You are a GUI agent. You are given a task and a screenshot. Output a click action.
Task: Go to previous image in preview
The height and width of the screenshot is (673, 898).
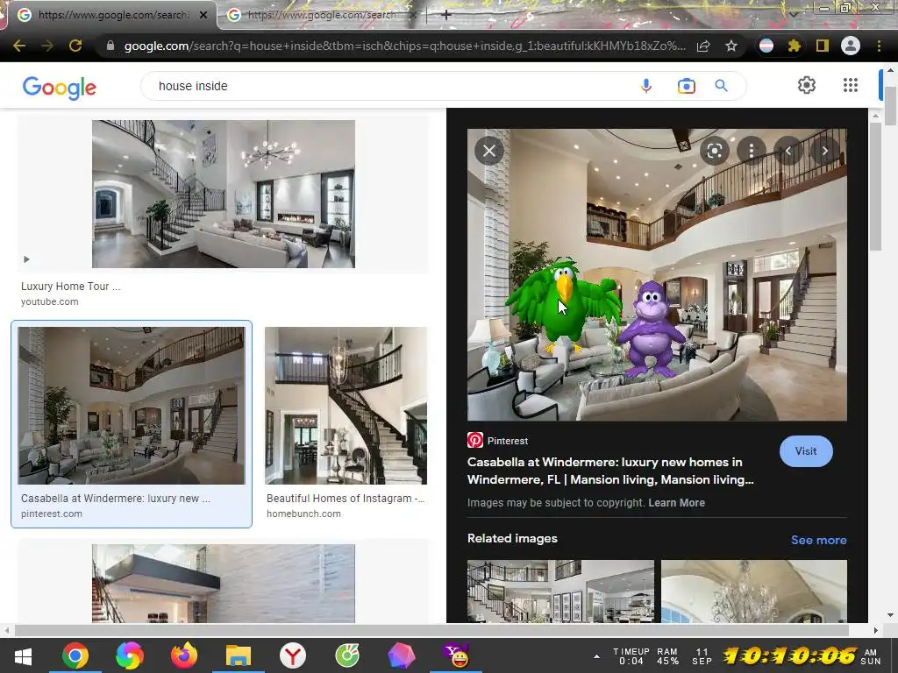[x=788, y=151]
